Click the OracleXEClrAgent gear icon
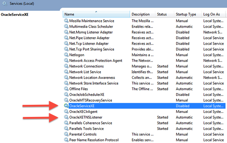This screenshot has height=143, width=227. point(66,112)
